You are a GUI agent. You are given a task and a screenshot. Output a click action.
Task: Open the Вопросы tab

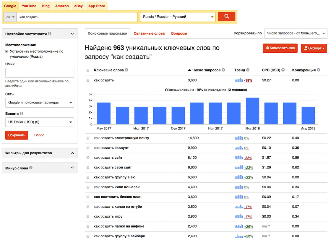(x=178, y=33)
